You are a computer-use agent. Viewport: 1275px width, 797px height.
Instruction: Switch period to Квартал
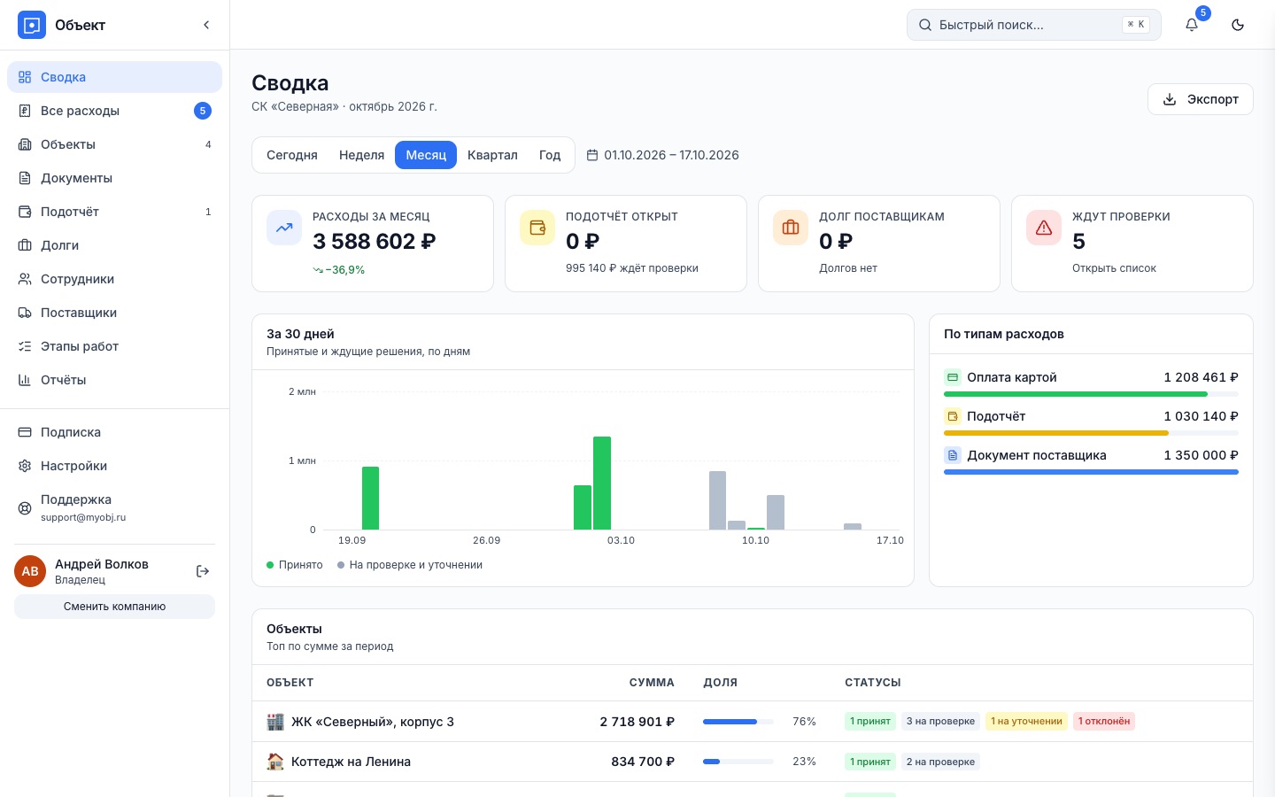tap(492, 155)
